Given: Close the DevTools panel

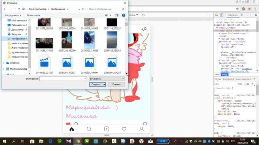Looking at the screenshot, I should [256, 15].
